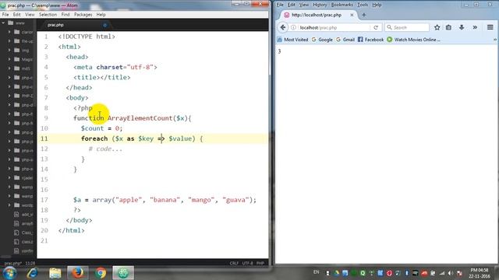
Task: Open the Atom Packages menu
Action: tap(83, 15)
